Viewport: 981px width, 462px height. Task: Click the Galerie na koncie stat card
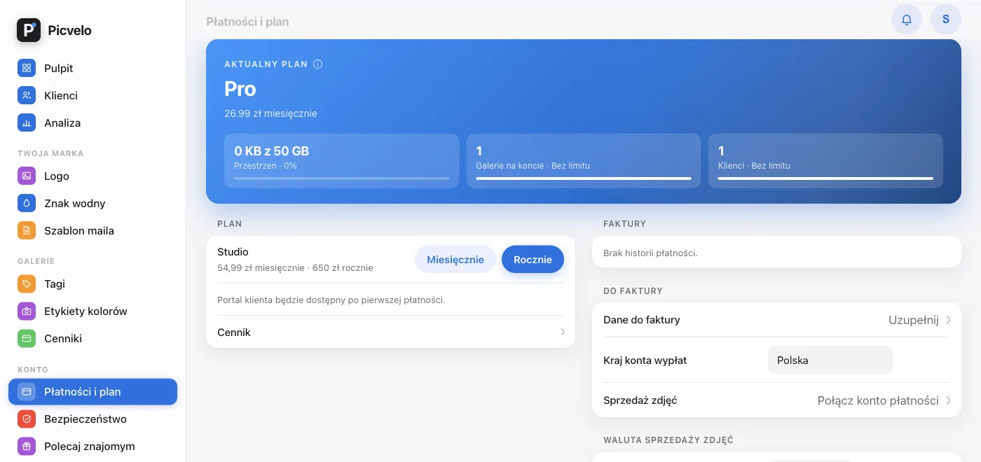584,161
